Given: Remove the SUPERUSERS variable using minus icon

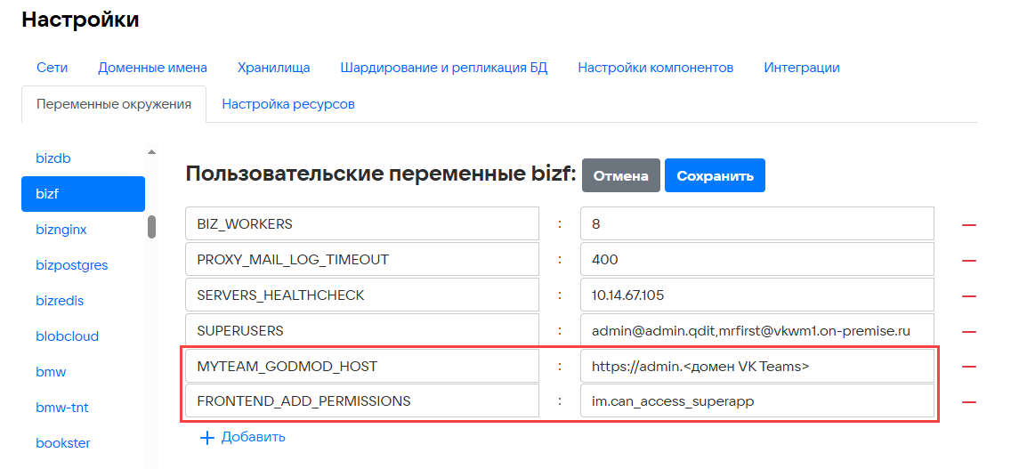Looking at the screenshot, I should [968, 331].
